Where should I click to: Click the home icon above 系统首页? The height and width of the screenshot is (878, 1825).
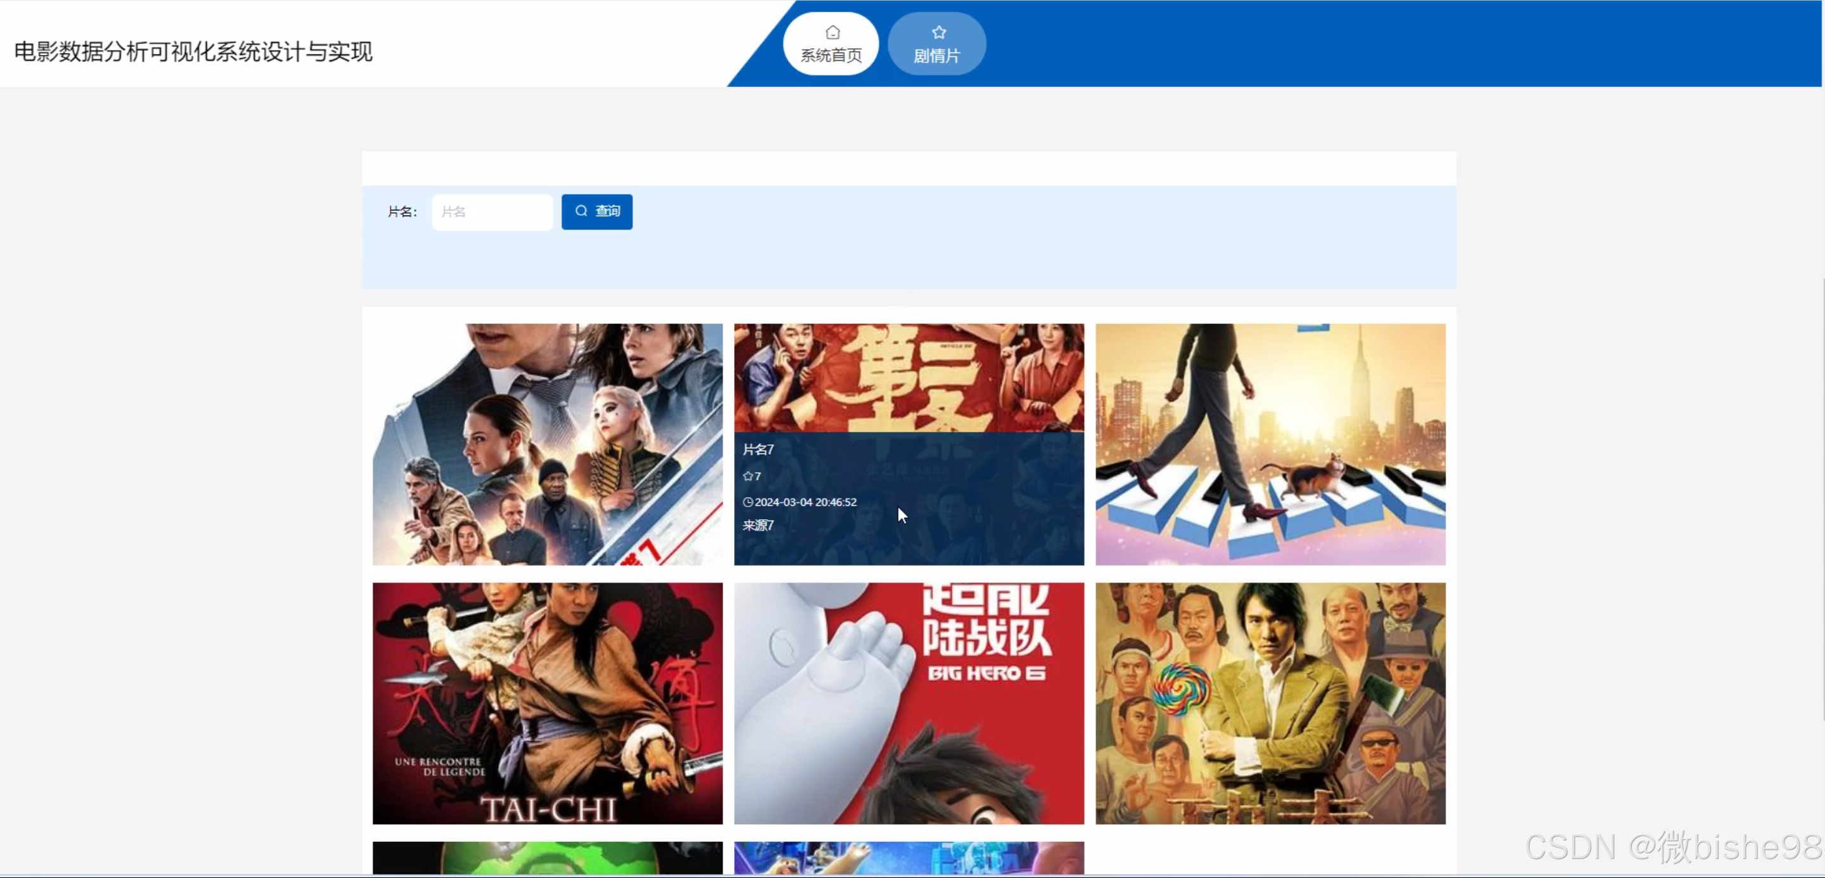tap(832, 32)
